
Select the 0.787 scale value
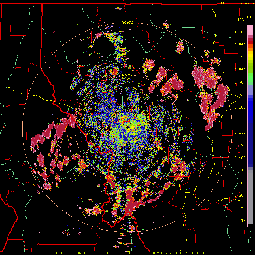240,82
